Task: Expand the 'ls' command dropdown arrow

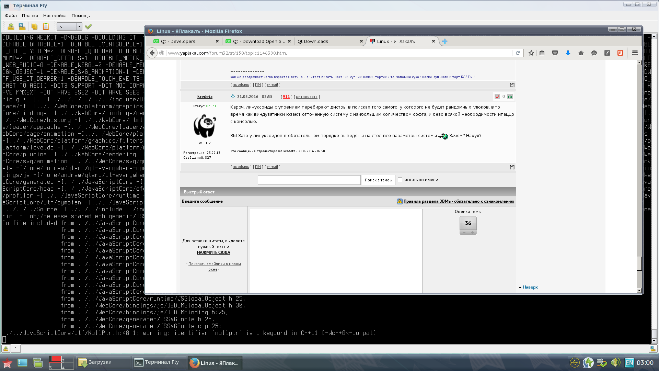Action: (x=79, y=26)
